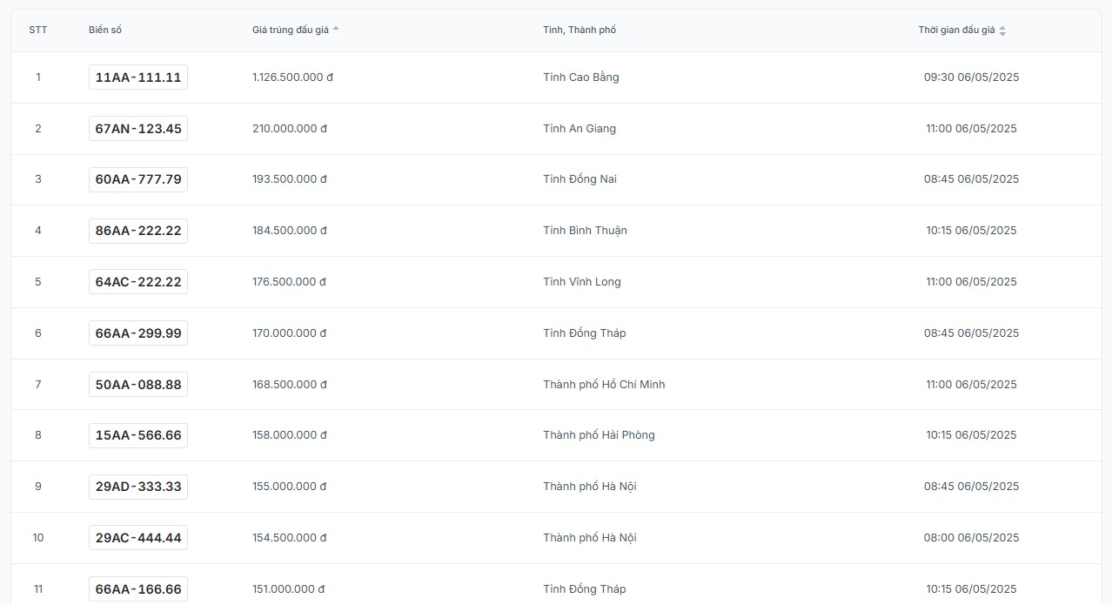Choose plate 64AC-222.22
Viewport: 1112px width, 605px height.
(138, 282)
